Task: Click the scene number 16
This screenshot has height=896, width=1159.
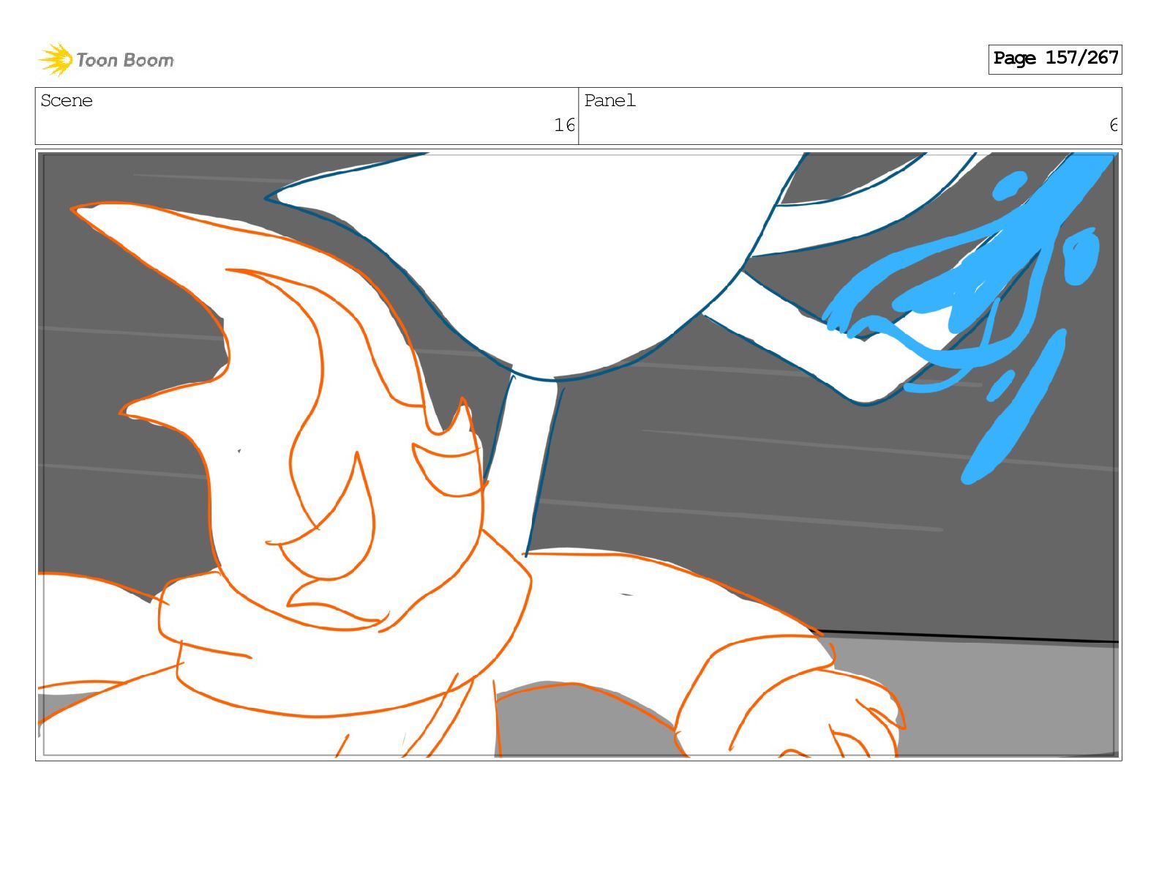Action: click(564, 125)
